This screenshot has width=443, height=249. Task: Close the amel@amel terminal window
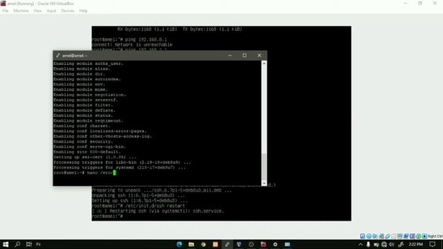[x=260, y=55]
